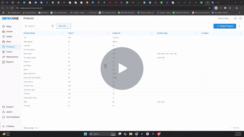Focus the product Search field
This screenshot has width=244, height=137.
(x=38, y=26)
